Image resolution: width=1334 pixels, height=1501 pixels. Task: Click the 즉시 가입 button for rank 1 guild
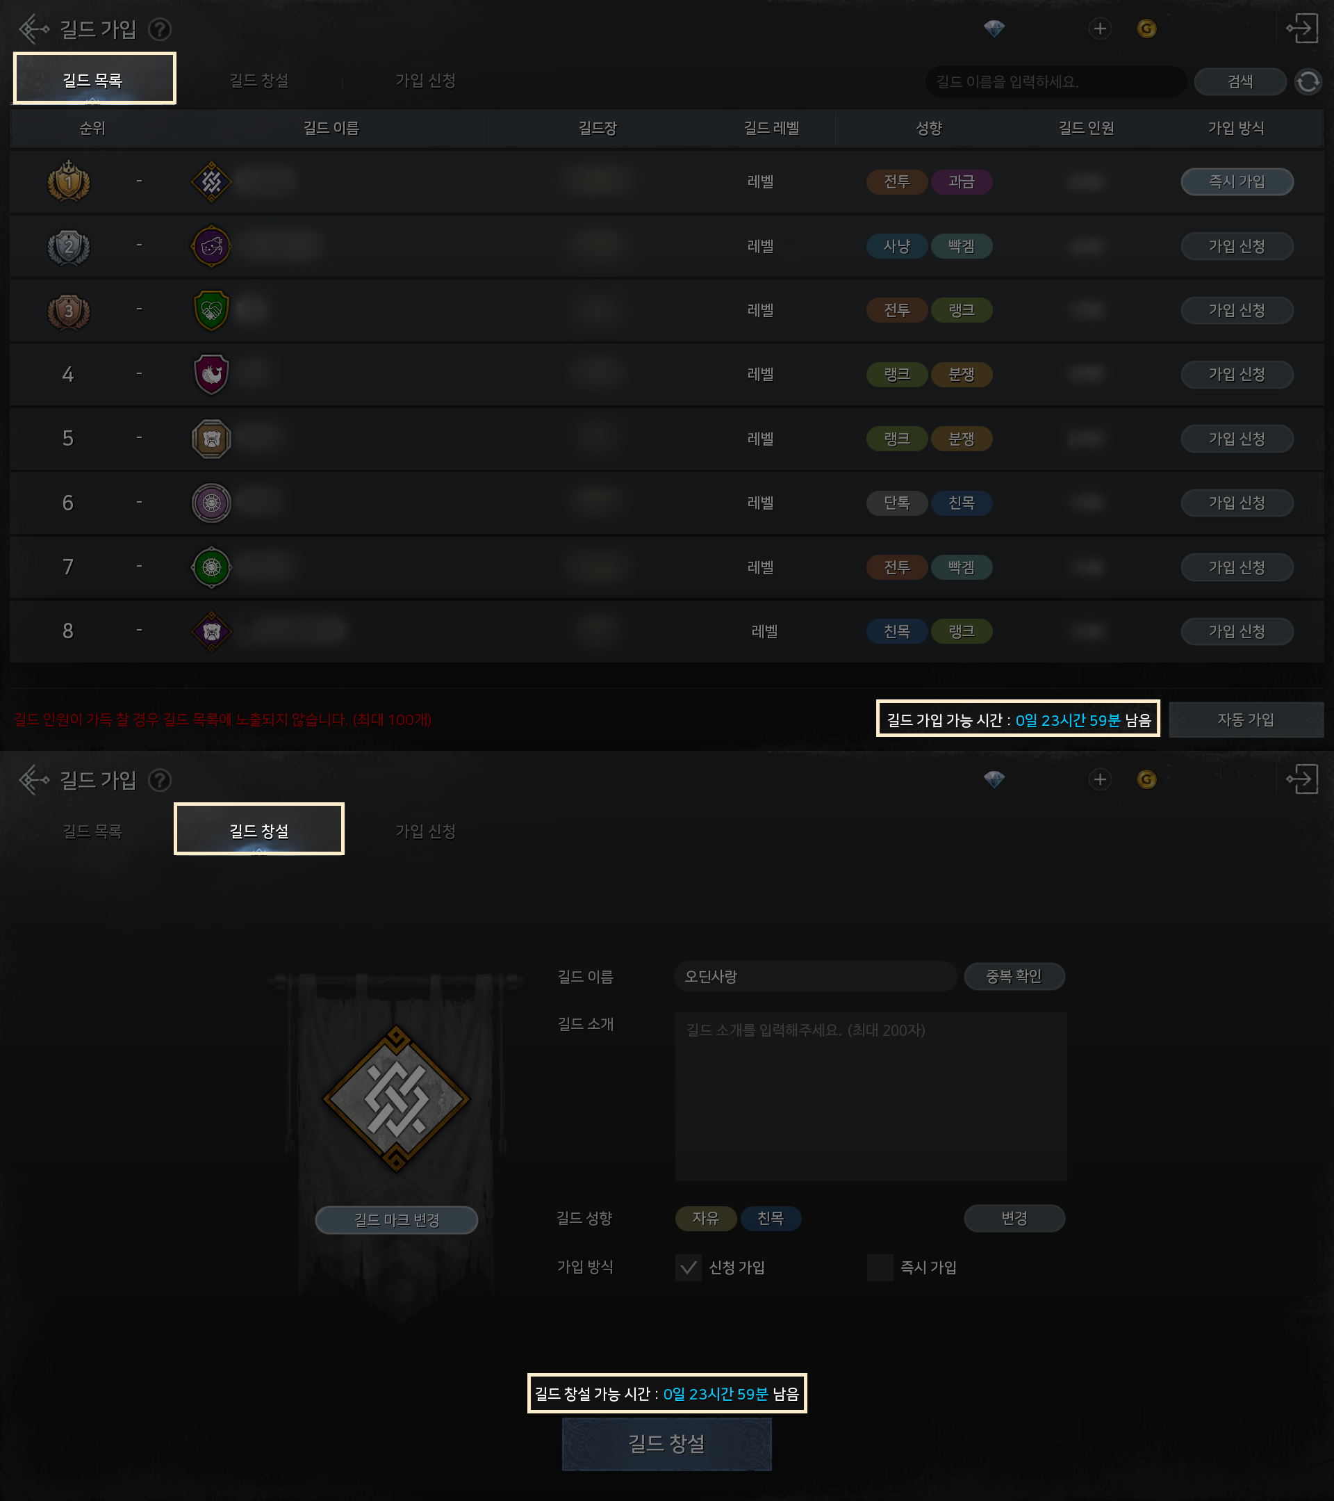point(1237,181)
